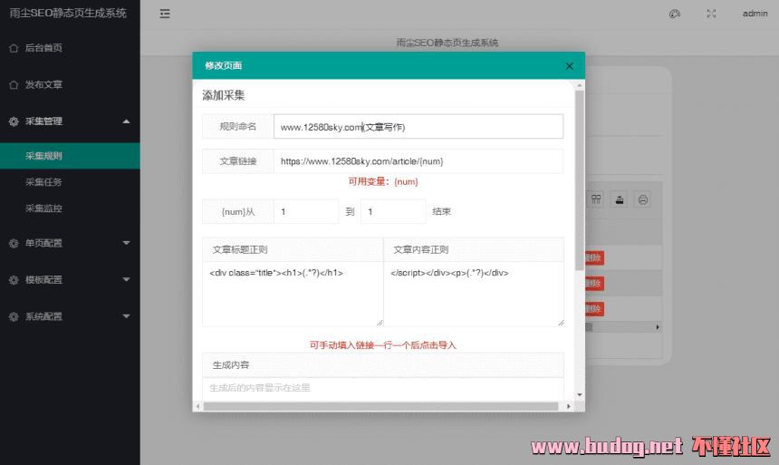Click the dialog's vertical scrollbar
This screenshot has height=465, width=779.
coord(579,181)
